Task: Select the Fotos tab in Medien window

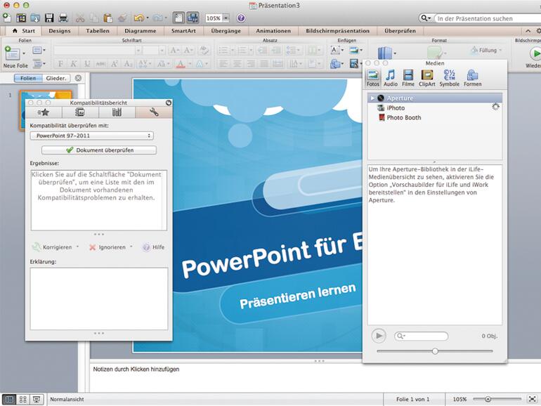Action: point(372,78)
